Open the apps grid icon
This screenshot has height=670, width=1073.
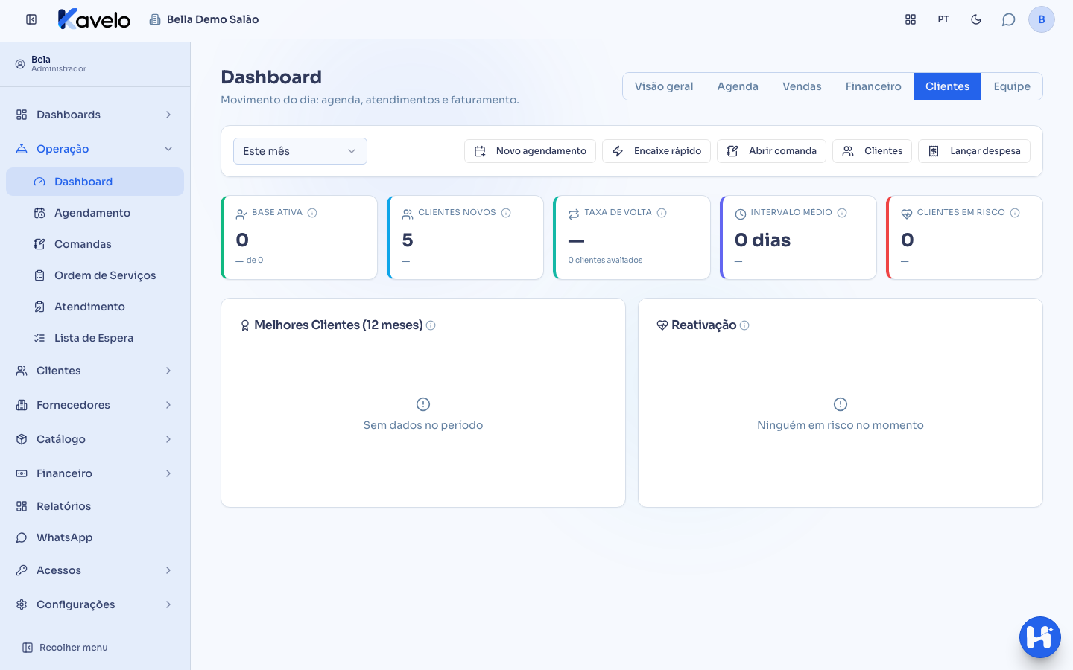tap(911, 19)
